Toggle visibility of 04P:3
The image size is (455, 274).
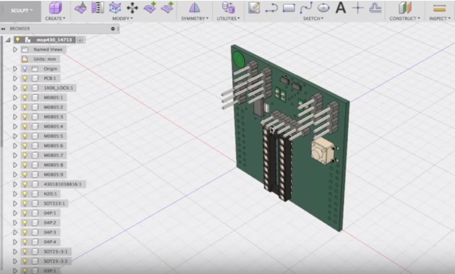click(25, 232)
